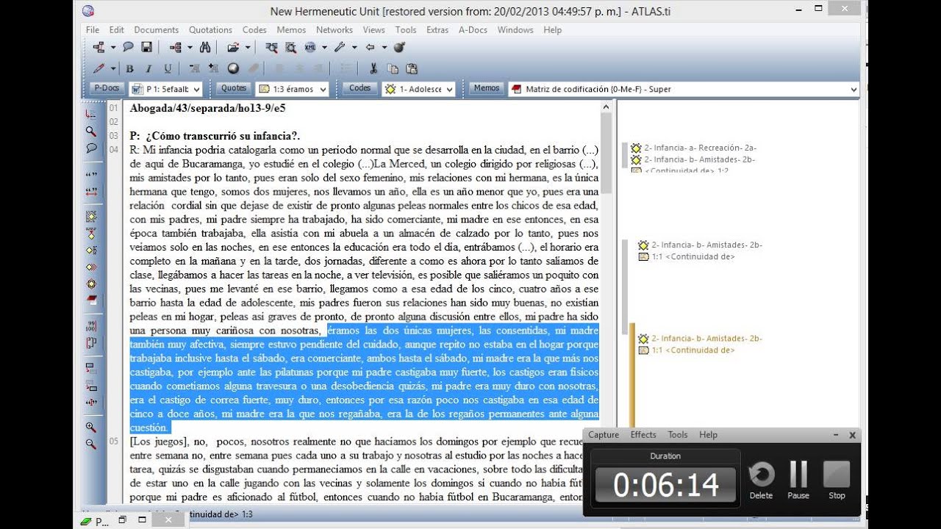Click the quotation marks icon in left sidebar
The image size is (941, 529).
pyautogui.click(x=91, y=175)
